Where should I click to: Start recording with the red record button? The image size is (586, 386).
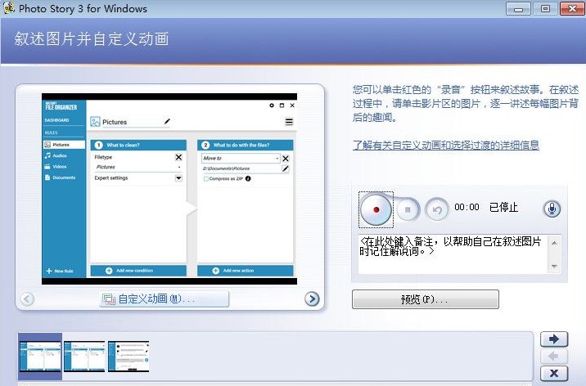coord(376,209)
